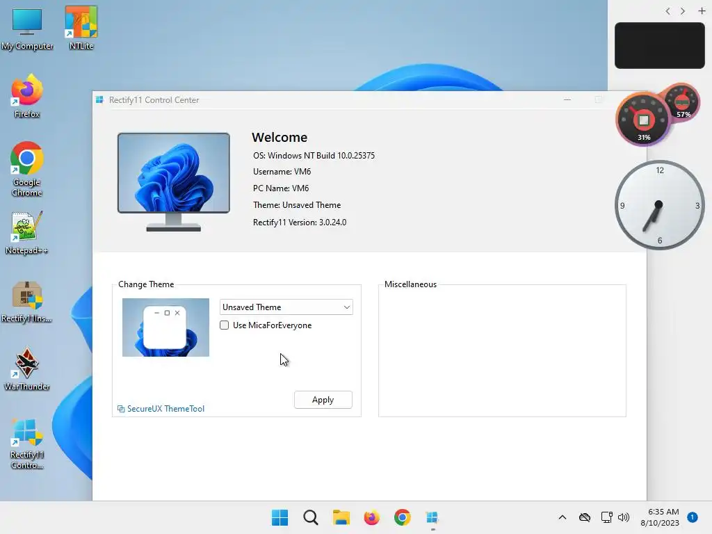712x534 pixels.
Task: Open the network tray icon
Action: [x=606, y=517]
